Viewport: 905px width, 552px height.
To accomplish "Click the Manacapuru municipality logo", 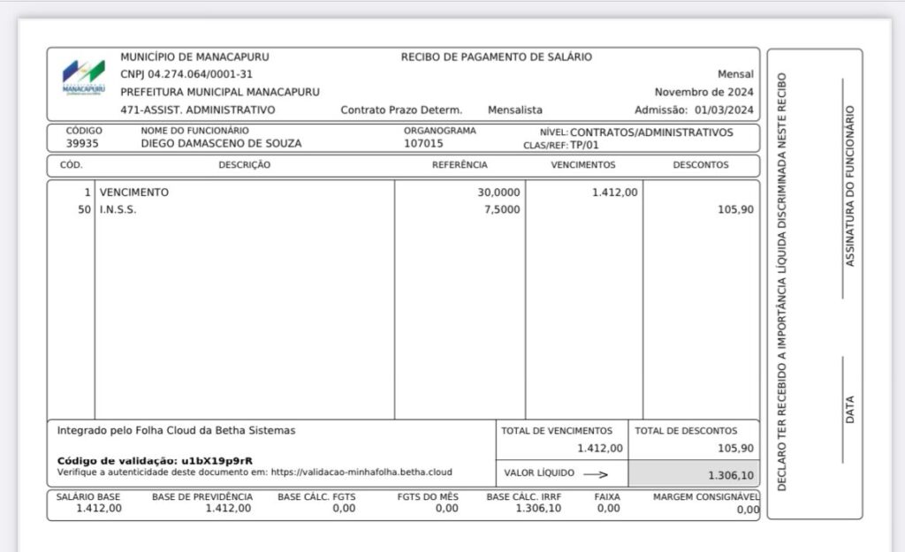I will 83,79.
